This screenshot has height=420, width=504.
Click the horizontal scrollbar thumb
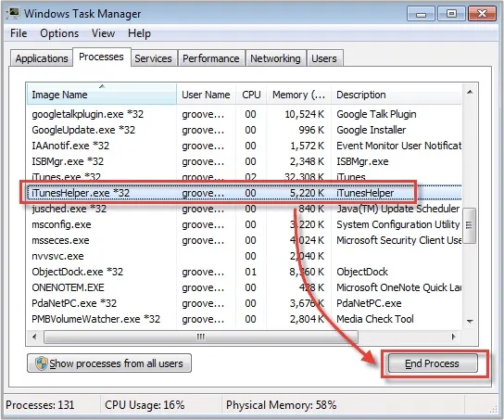pyautogui.click(x=201, y=337)
